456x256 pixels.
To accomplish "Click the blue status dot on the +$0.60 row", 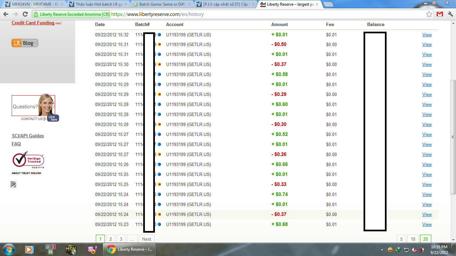I will (159, 104).
